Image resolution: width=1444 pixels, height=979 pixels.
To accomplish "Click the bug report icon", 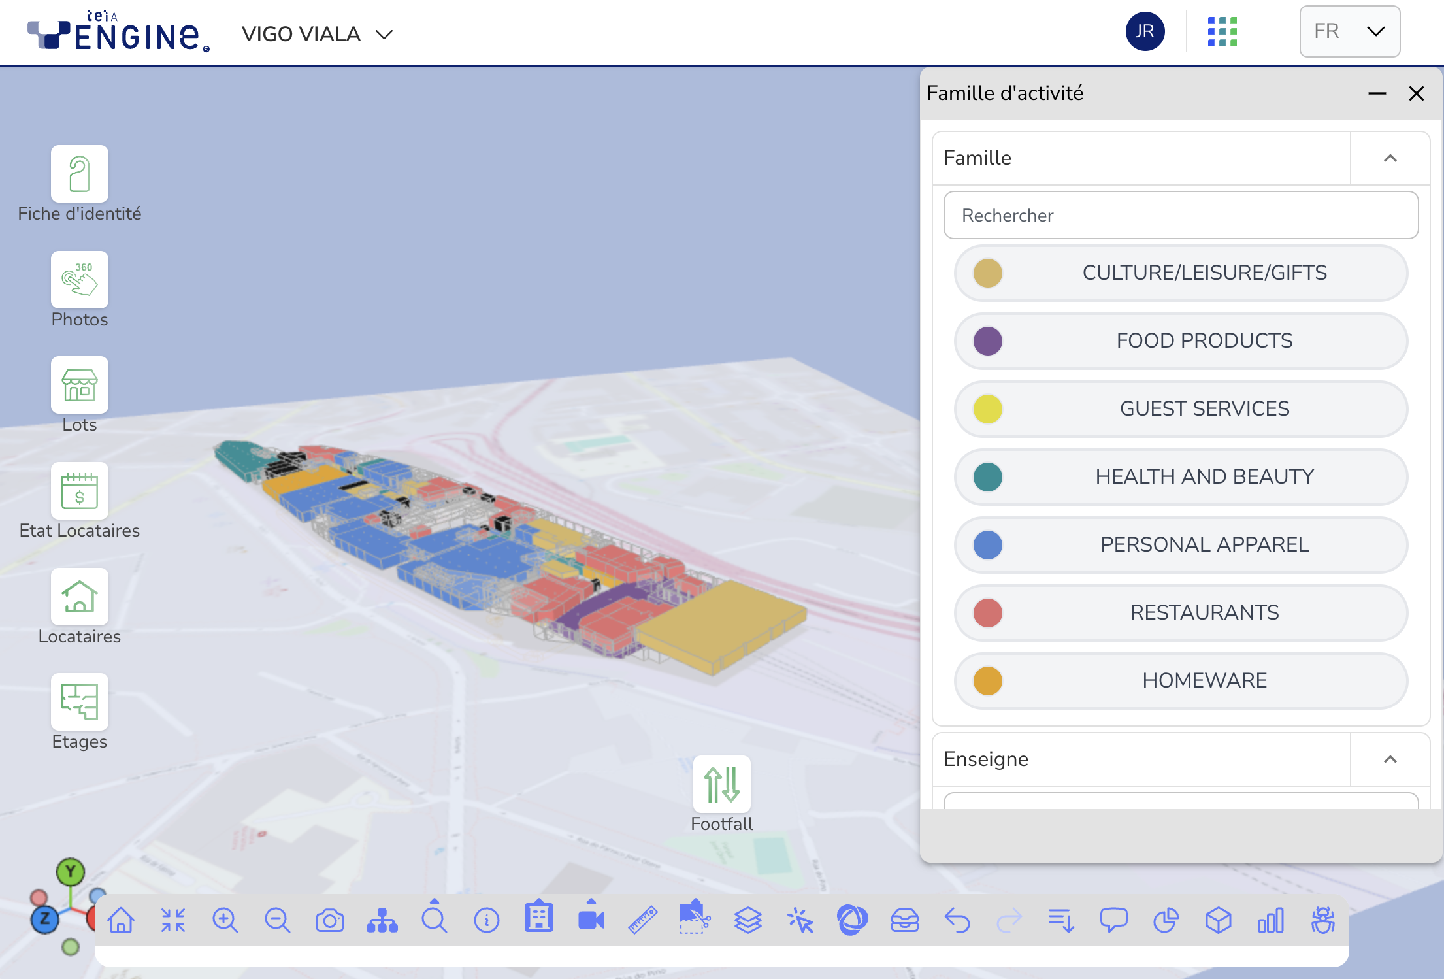I will pos(1322,920).
